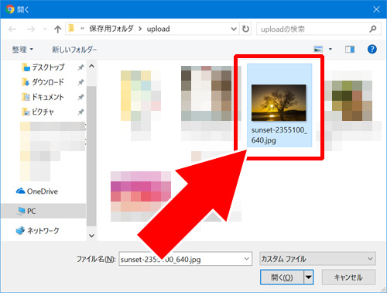This screenshot has height=293, width=387.
Task: Open the 開く button split arrow
Action: coord(309,277)
